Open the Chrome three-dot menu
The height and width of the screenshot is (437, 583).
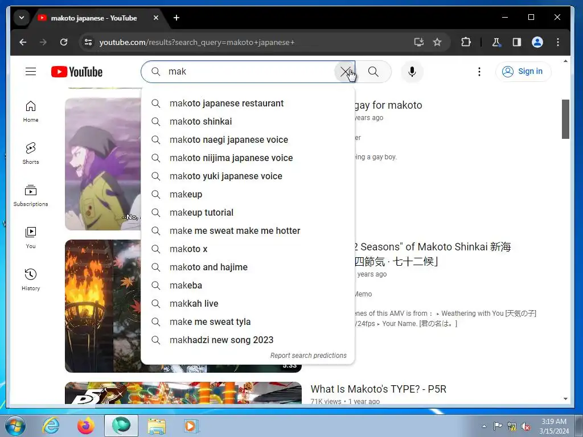(558, 42)
